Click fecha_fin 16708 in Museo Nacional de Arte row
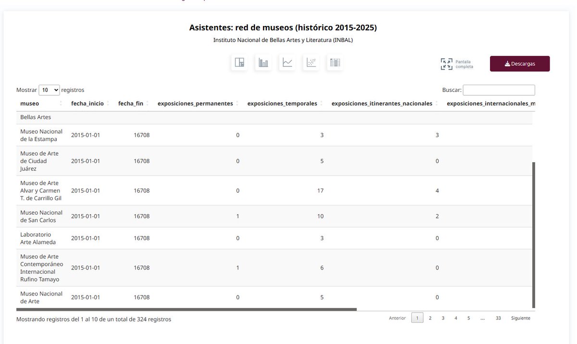Image resolution: width=577 pixels, height=344 pixels. click(142, 297)
